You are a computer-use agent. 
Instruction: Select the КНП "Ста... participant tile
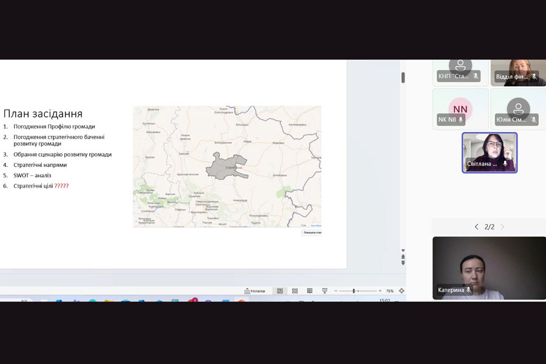point(460,73)
